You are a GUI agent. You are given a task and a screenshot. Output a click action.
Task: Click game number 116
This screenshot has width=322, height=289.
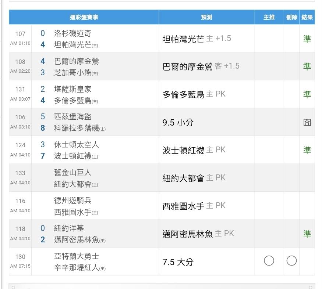[x=20, y=201]
